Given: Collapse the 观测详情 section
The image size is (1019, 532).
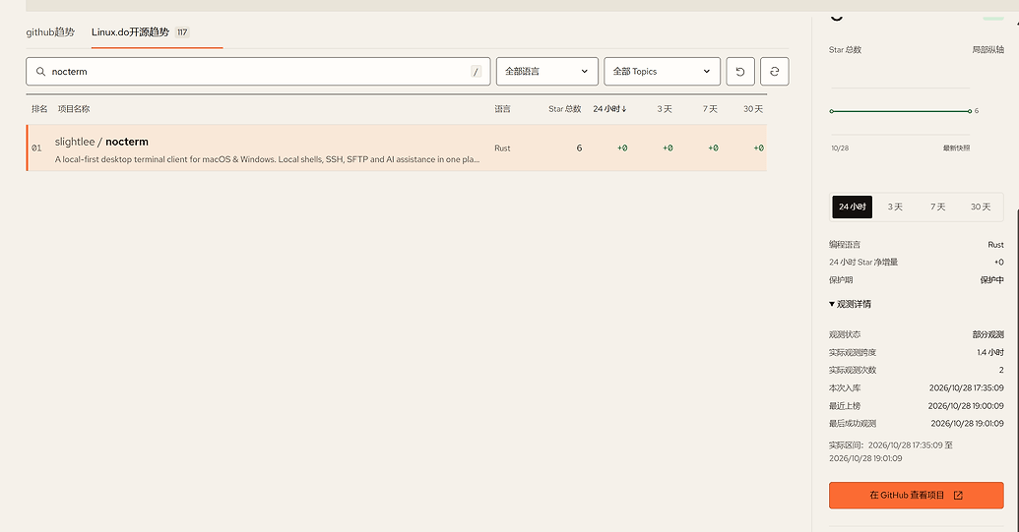Looking at the screenshot, I should (x=850, y=304).
